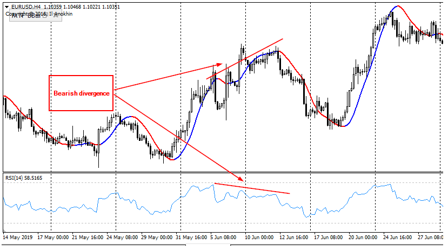Click the 27 Jun 08:00 time label

[x=431, y=236]
